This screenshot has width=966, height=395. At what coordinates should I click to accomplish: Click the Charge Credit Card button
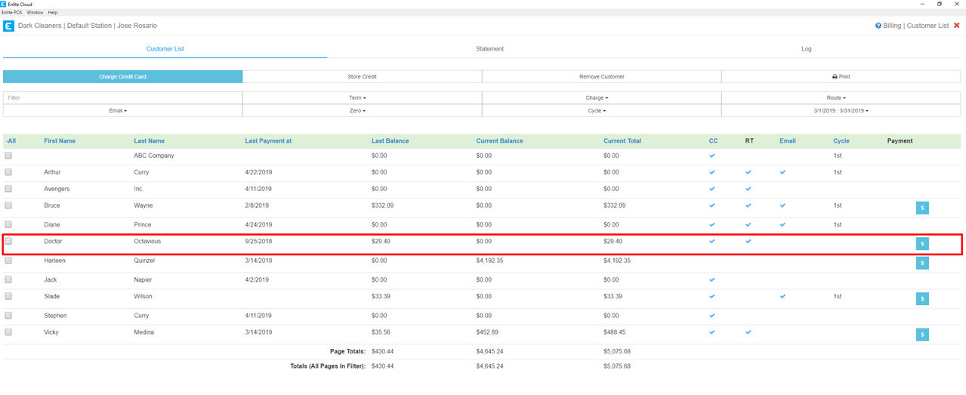[x=122, y=77]
